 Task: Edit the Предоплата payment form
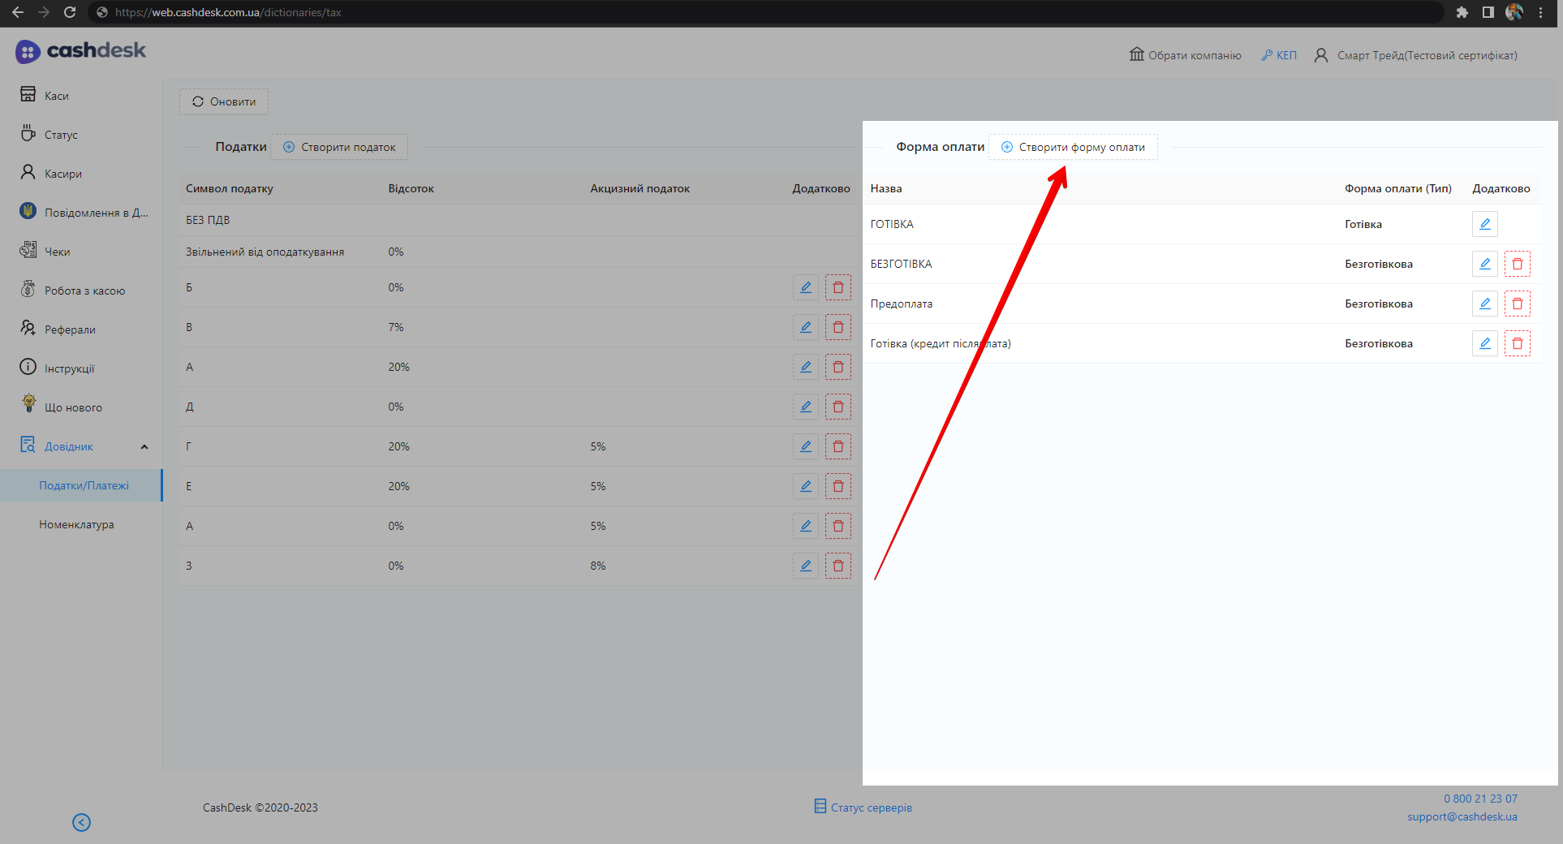pyautogui.click(x=1484, y=304)
